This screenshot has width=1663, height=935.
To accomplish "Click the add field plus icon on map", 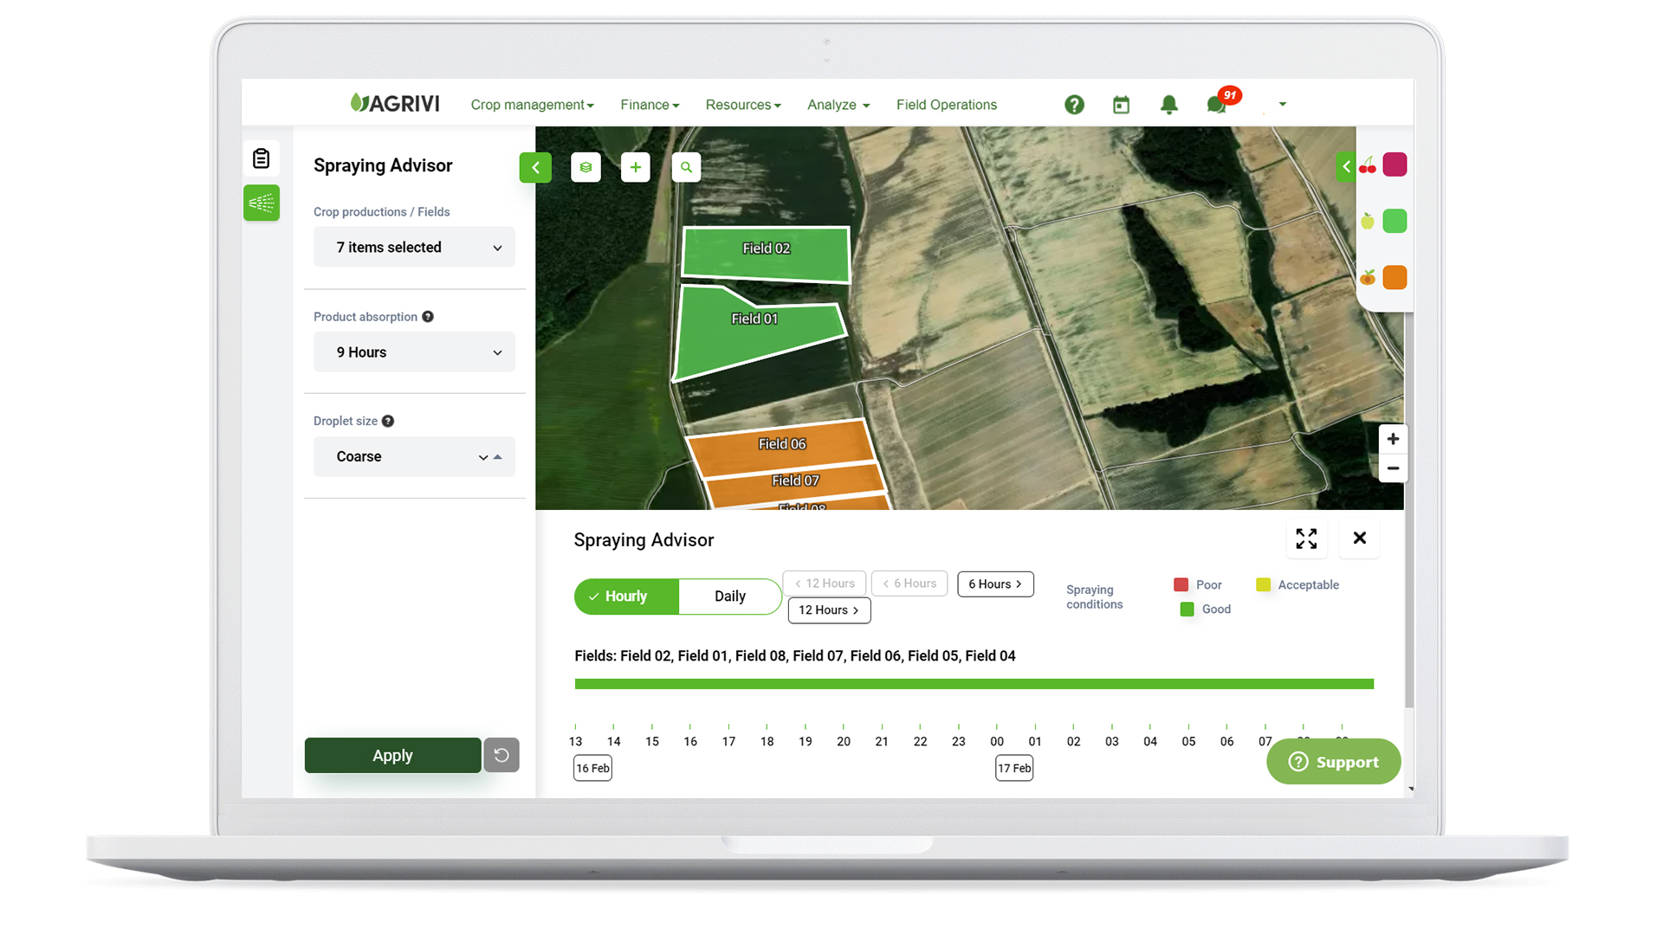I will pyautogui.click(x=636, y=167).
